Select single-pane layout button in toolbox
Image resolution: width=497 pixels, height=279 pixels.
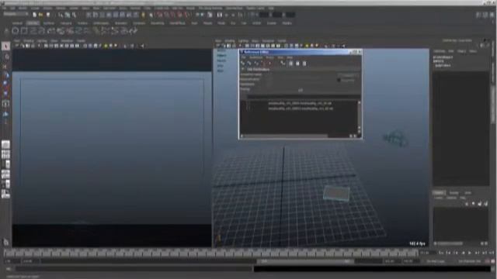[x=5, y=145]
